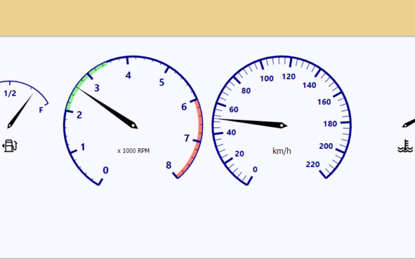Click the speedometer needle center hub

tap(283, 125)
